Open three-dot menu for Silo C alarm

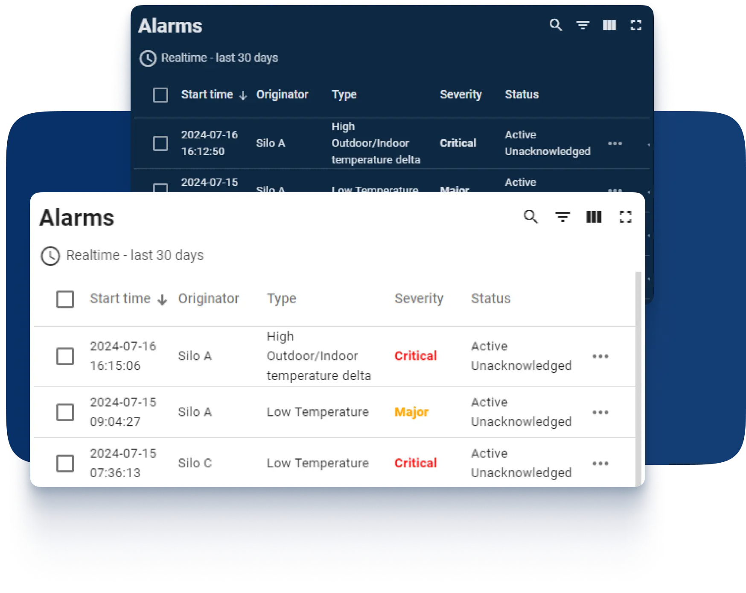pos(600,464)
